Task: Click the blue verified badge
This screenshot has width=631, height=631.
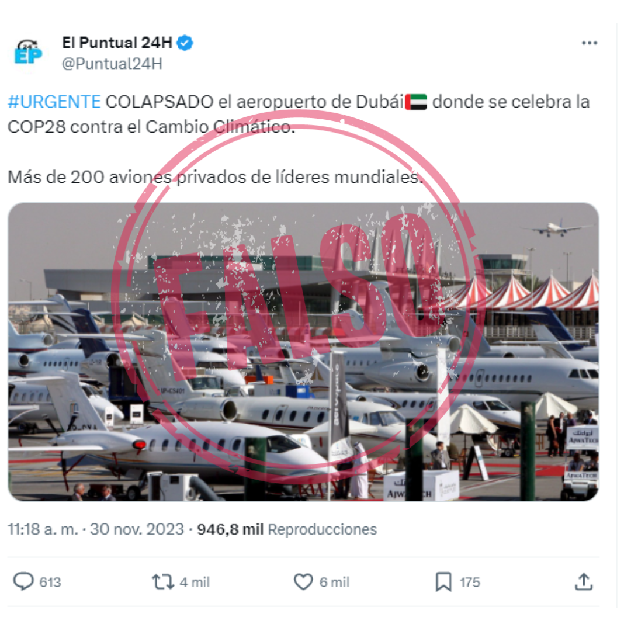Action: point(185,43)
